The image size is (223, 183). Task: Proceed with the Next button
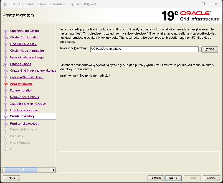click(x=173, y=178)
